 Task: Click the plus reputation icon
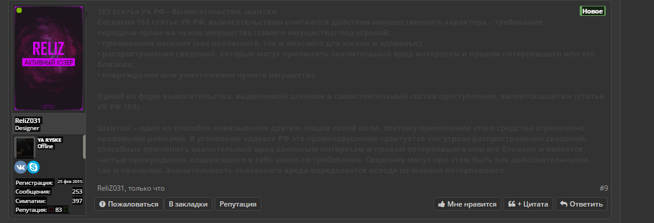pos(66,209)
